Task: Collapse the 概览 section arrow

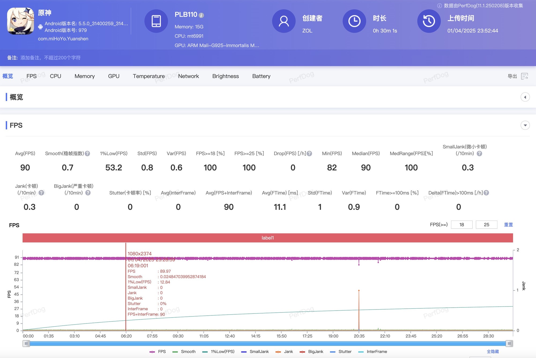Action: [x=525, y=97]
